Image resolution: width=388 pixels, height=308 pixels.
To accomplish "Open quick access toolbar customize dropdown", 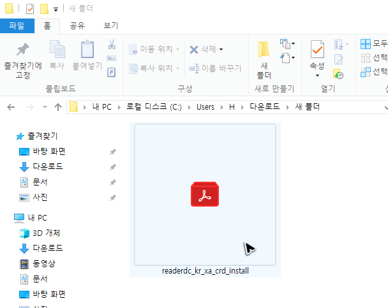I will 56,10.
